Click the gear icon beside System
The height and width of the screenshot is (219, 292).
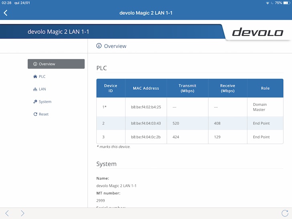pos(35,102)
